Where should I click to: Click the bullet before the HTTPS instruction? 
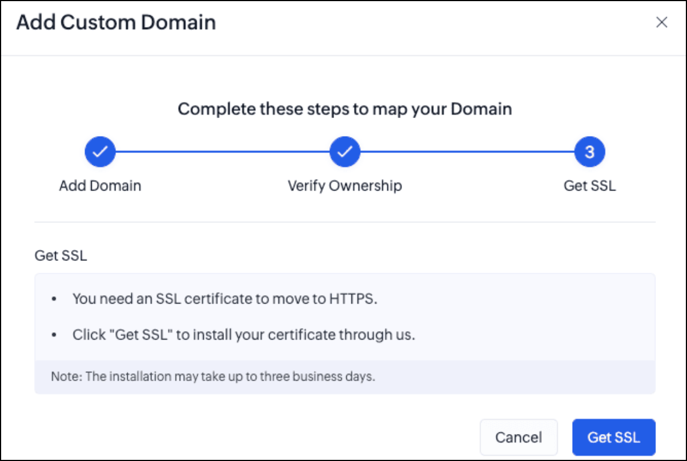(54, 300)
